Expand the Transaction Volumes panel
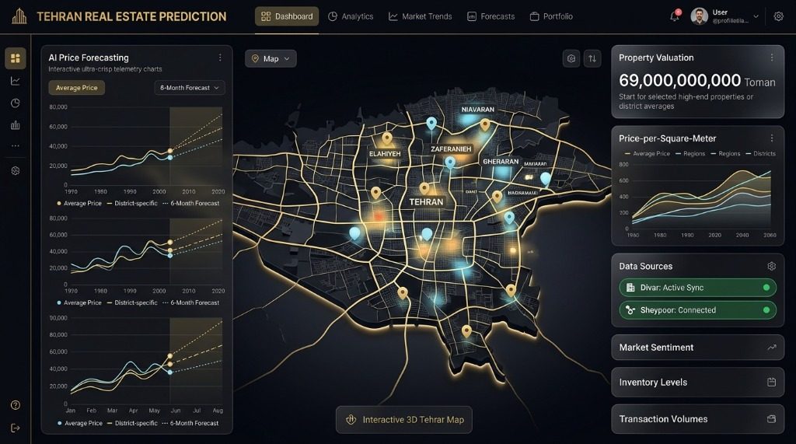Viewport: 796px width, 444px height. (697, 419)
